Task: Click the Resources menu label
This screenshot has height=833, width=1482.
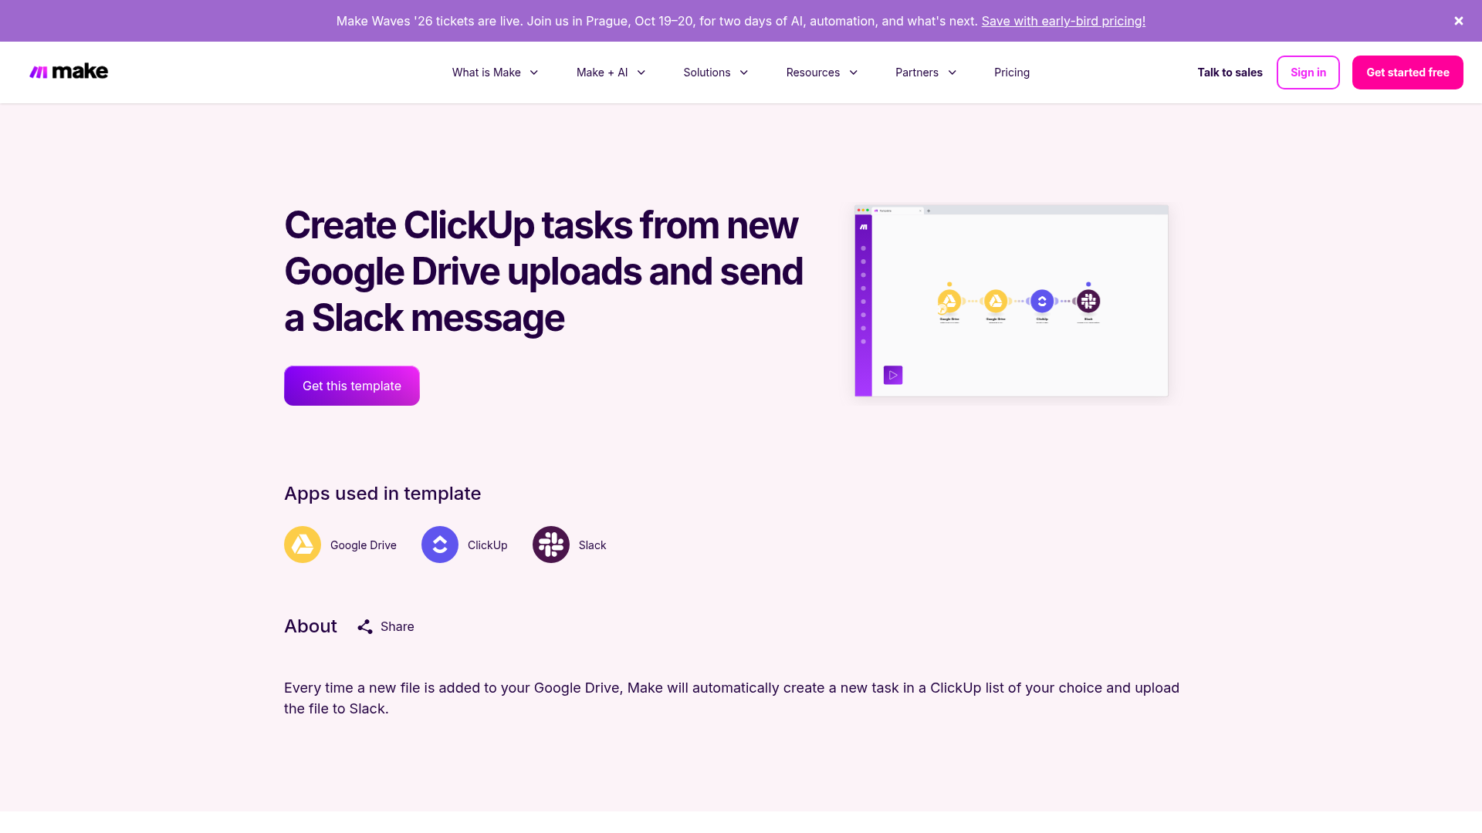Action: pos(813,73)
